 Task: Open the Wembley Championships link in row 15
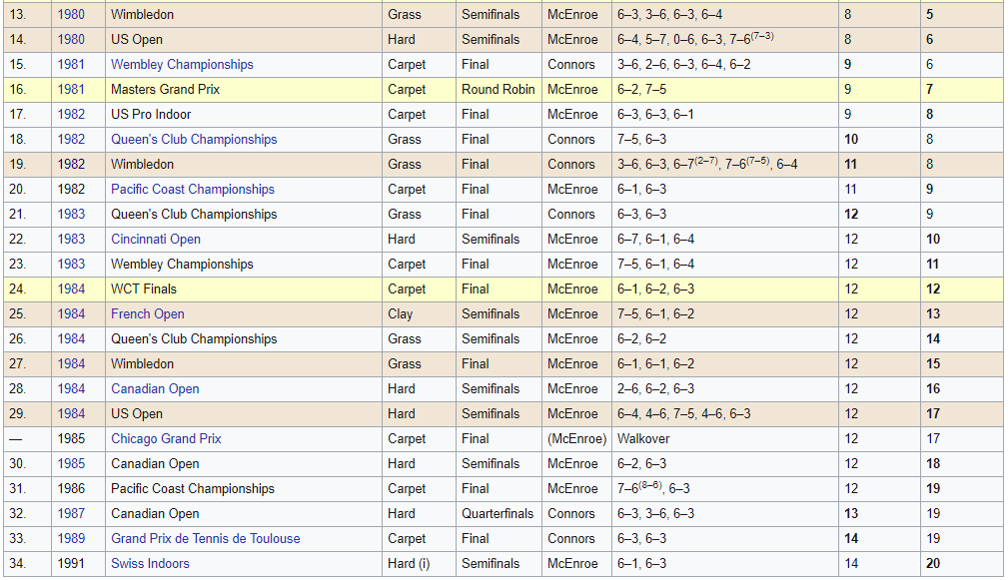point(182,65)
